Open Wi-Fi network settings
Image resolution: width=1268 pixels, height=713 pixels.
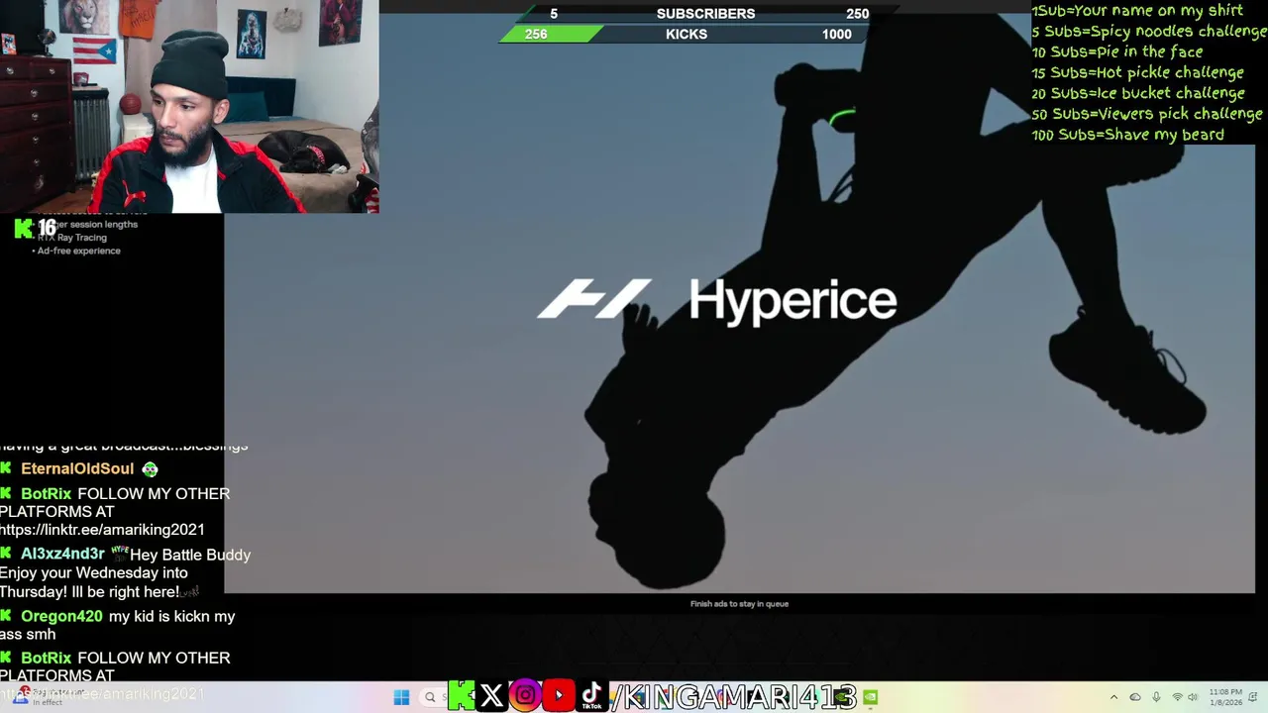[x=1177, y=697]
